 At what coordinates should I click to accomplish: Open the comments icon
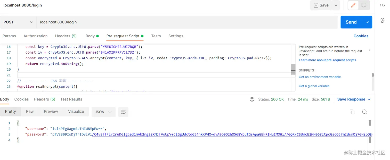pyautogui.click(x=364, y=5)
